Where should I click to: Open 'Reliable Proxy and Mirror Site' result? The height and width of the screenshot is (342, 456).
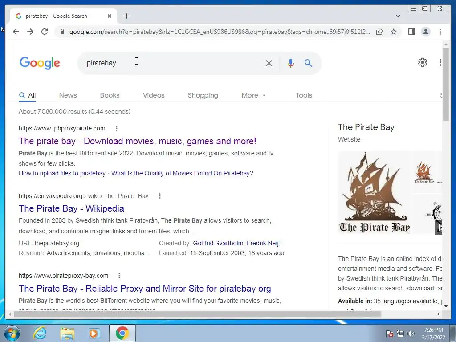pos(145,289)
